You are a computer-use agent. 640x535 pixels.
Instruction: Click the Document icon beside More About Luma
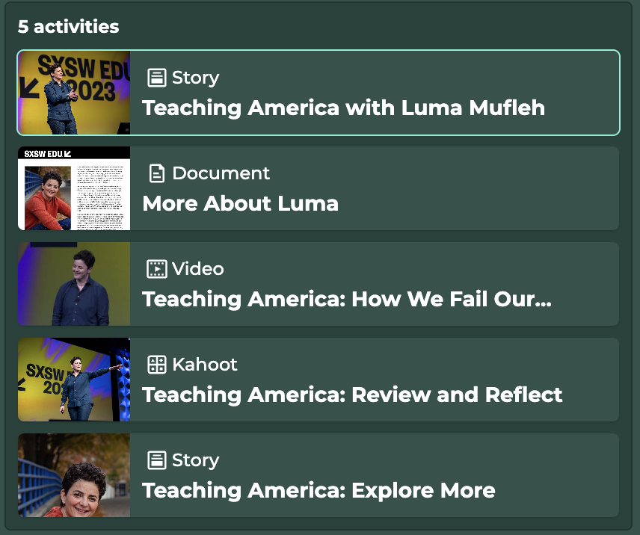pyautogui.click(x=156, y=173)
